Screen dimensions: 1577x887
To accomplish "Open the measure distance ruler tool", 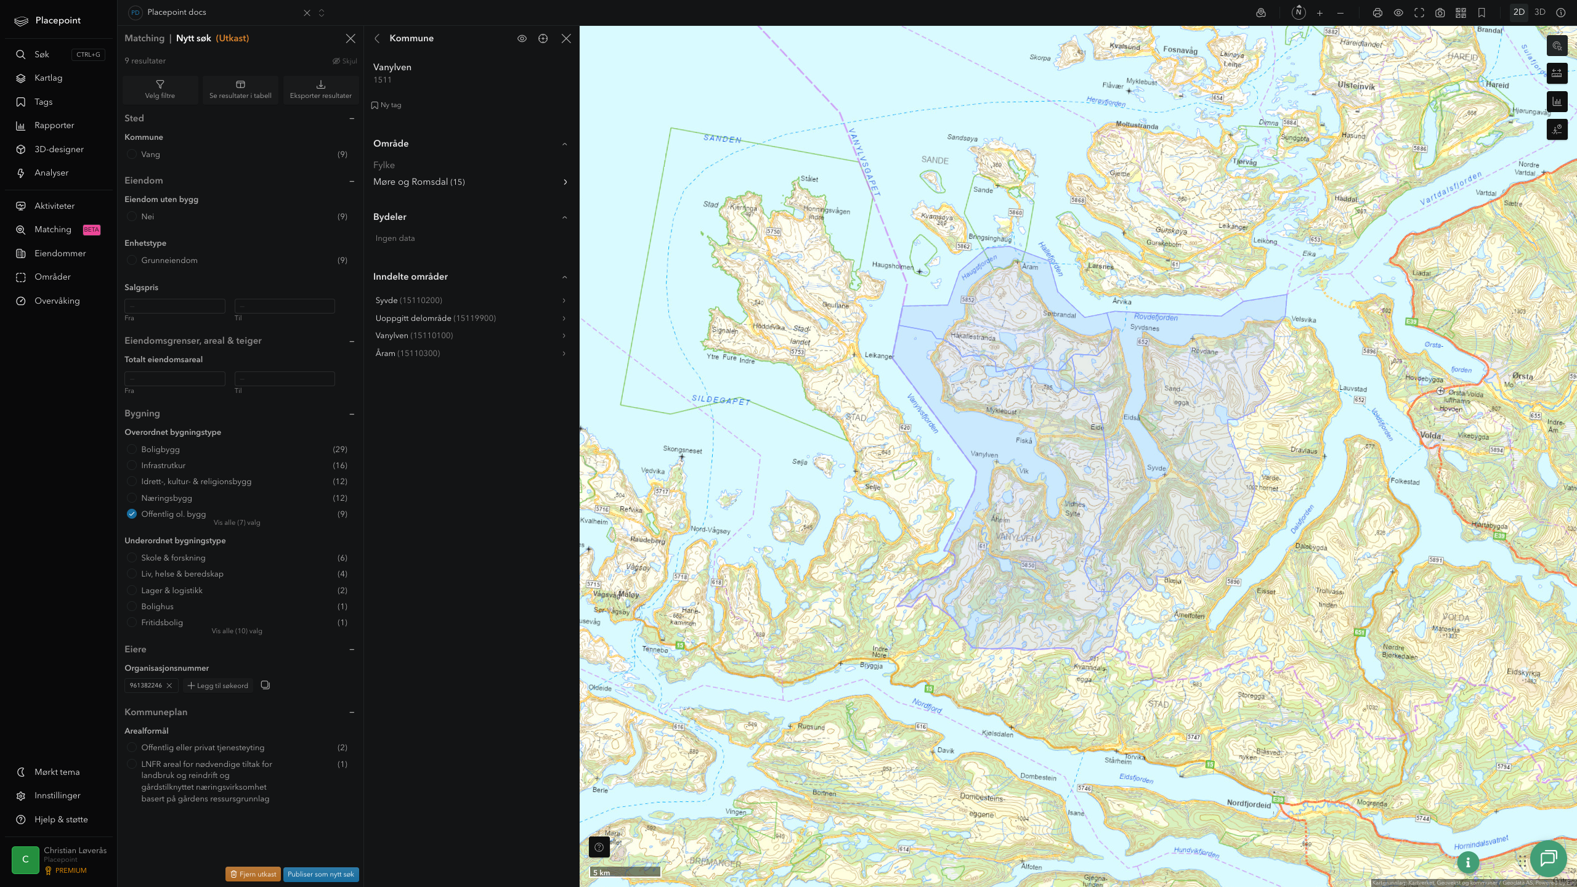I will point(1557,73).
